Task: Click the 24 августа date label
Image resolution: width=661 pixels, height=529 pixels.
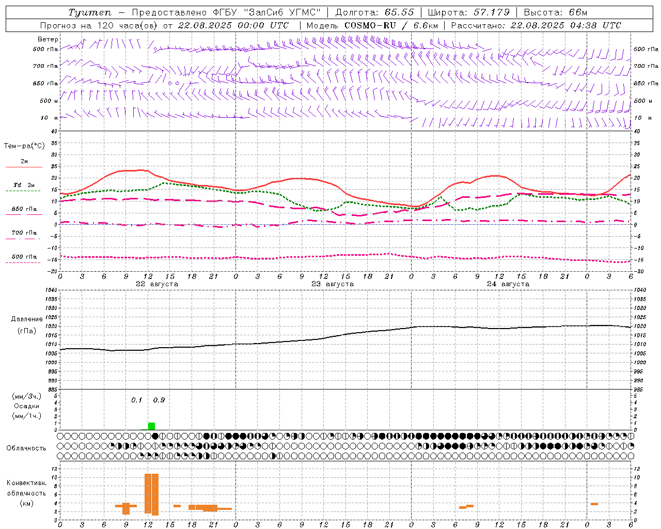Action: click(508, 284)
